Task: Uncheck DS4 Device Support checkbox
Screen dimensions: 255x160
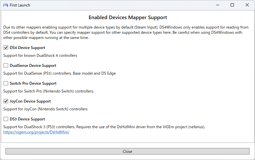Action: [x=6, y=47]
